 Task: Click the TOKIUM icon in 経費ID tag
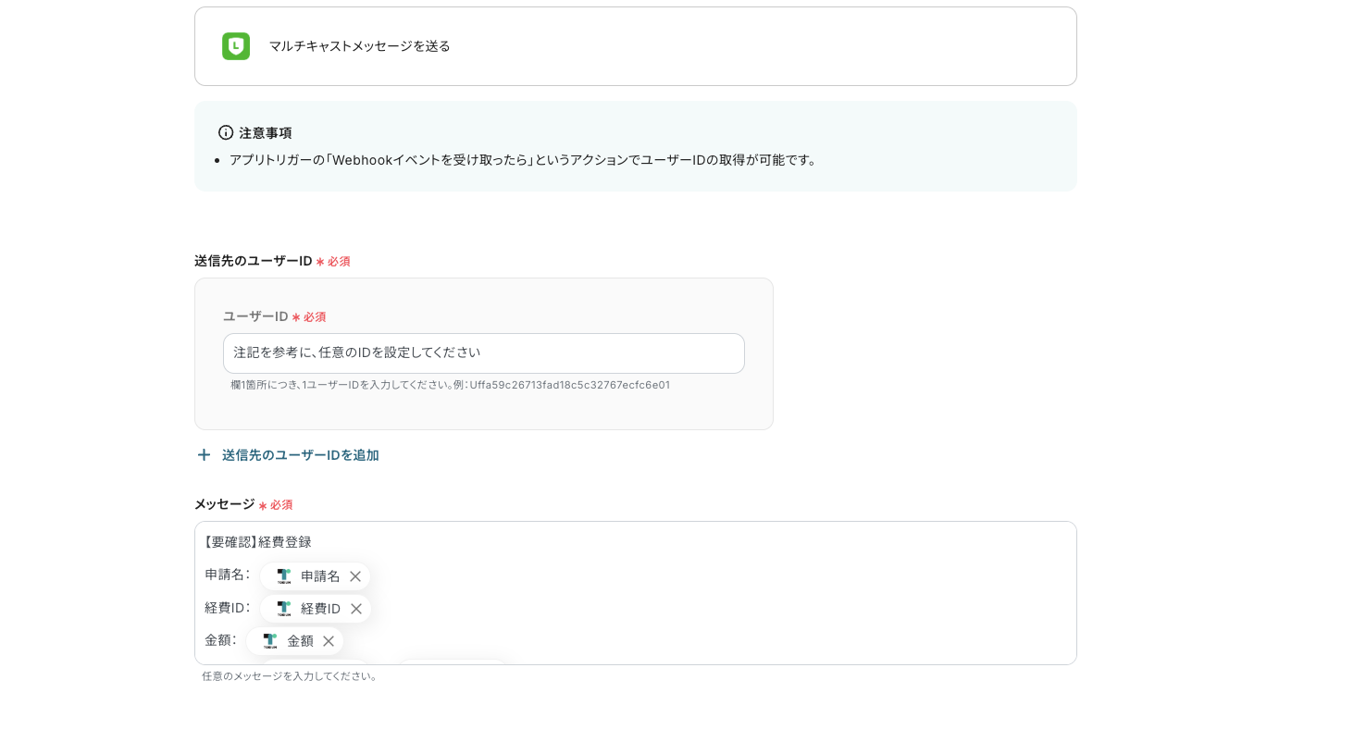point(283,609)
